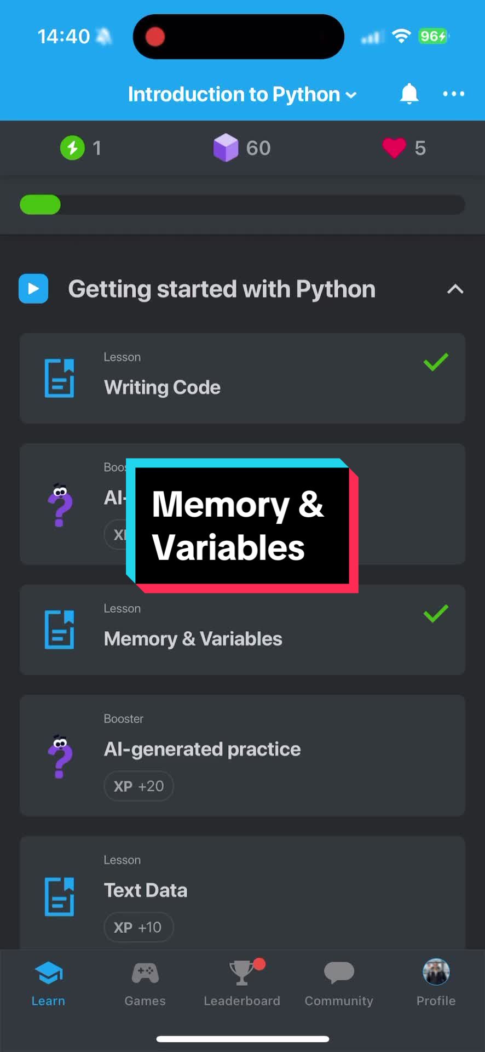Viewport: 485px width, 1052px height.
Task: Tap the blue play icon beside section title
Action: pyautogui.click(x=33, y=289)
